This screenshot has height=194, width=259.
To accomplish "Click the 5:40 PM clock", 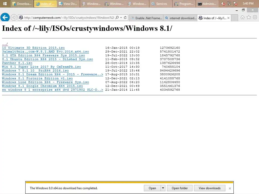I will (248, 4).
